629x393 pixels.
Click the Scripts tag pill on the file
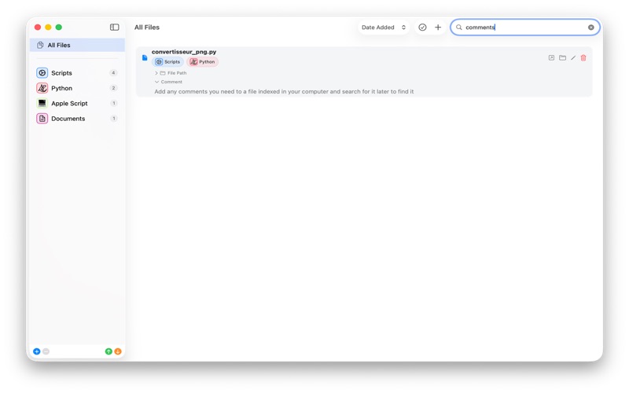point(167,62)
